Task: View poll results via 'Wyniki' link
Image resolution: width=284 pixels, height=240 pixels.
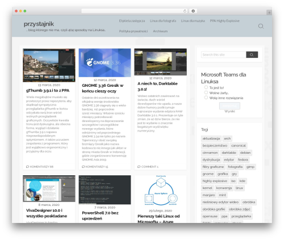Action: [229, 111]
